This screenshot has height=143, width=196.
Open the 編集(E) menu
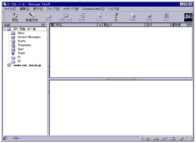click(25, 9)
